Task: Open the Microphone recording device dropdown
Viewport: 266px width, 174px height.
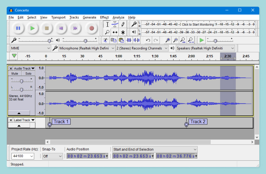Action: point(87,48)
